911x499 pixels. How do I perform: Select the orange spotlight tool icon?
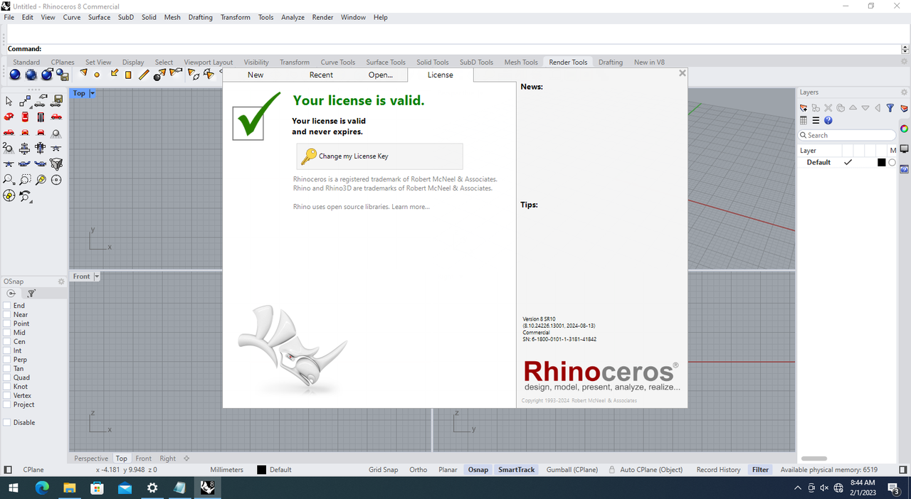pyautogui.click(x=83, y=73)
